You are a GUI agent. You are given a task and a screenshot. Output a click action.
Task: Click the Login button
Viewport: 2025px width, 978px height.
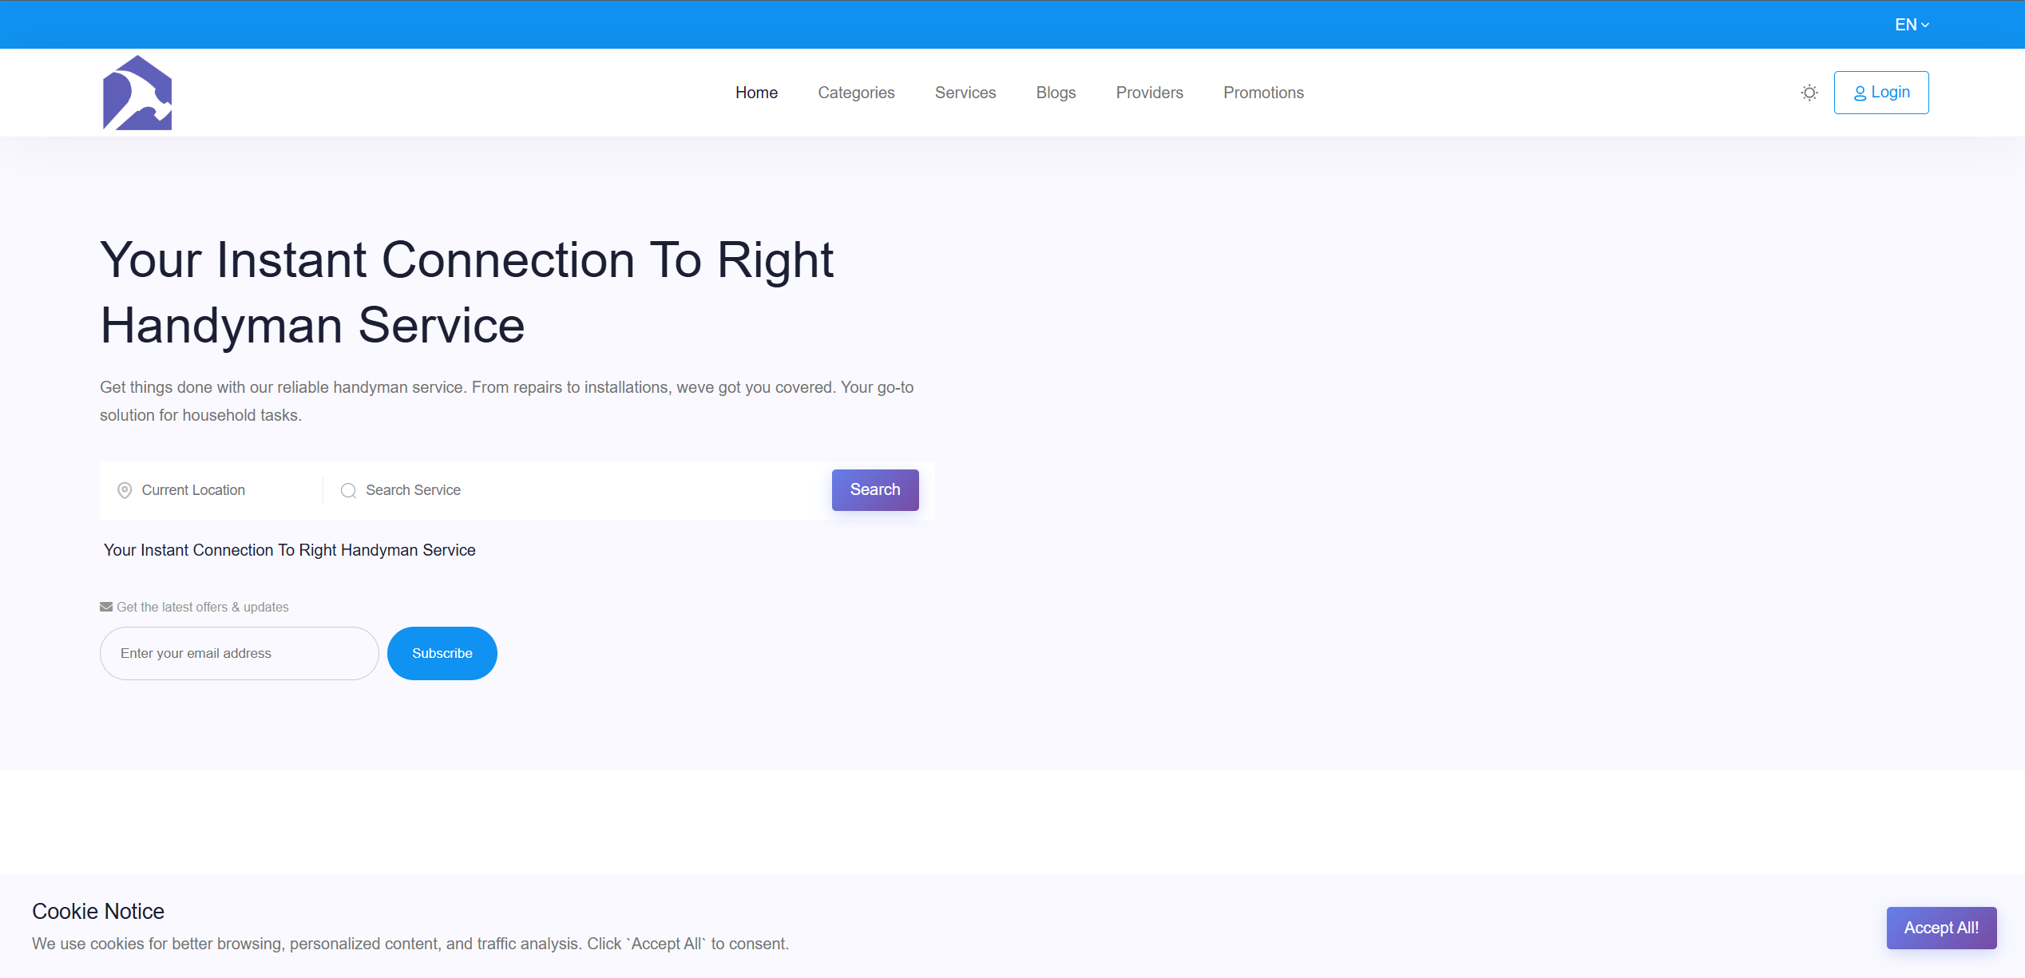pyautogui.click(x=1880, y=93)
